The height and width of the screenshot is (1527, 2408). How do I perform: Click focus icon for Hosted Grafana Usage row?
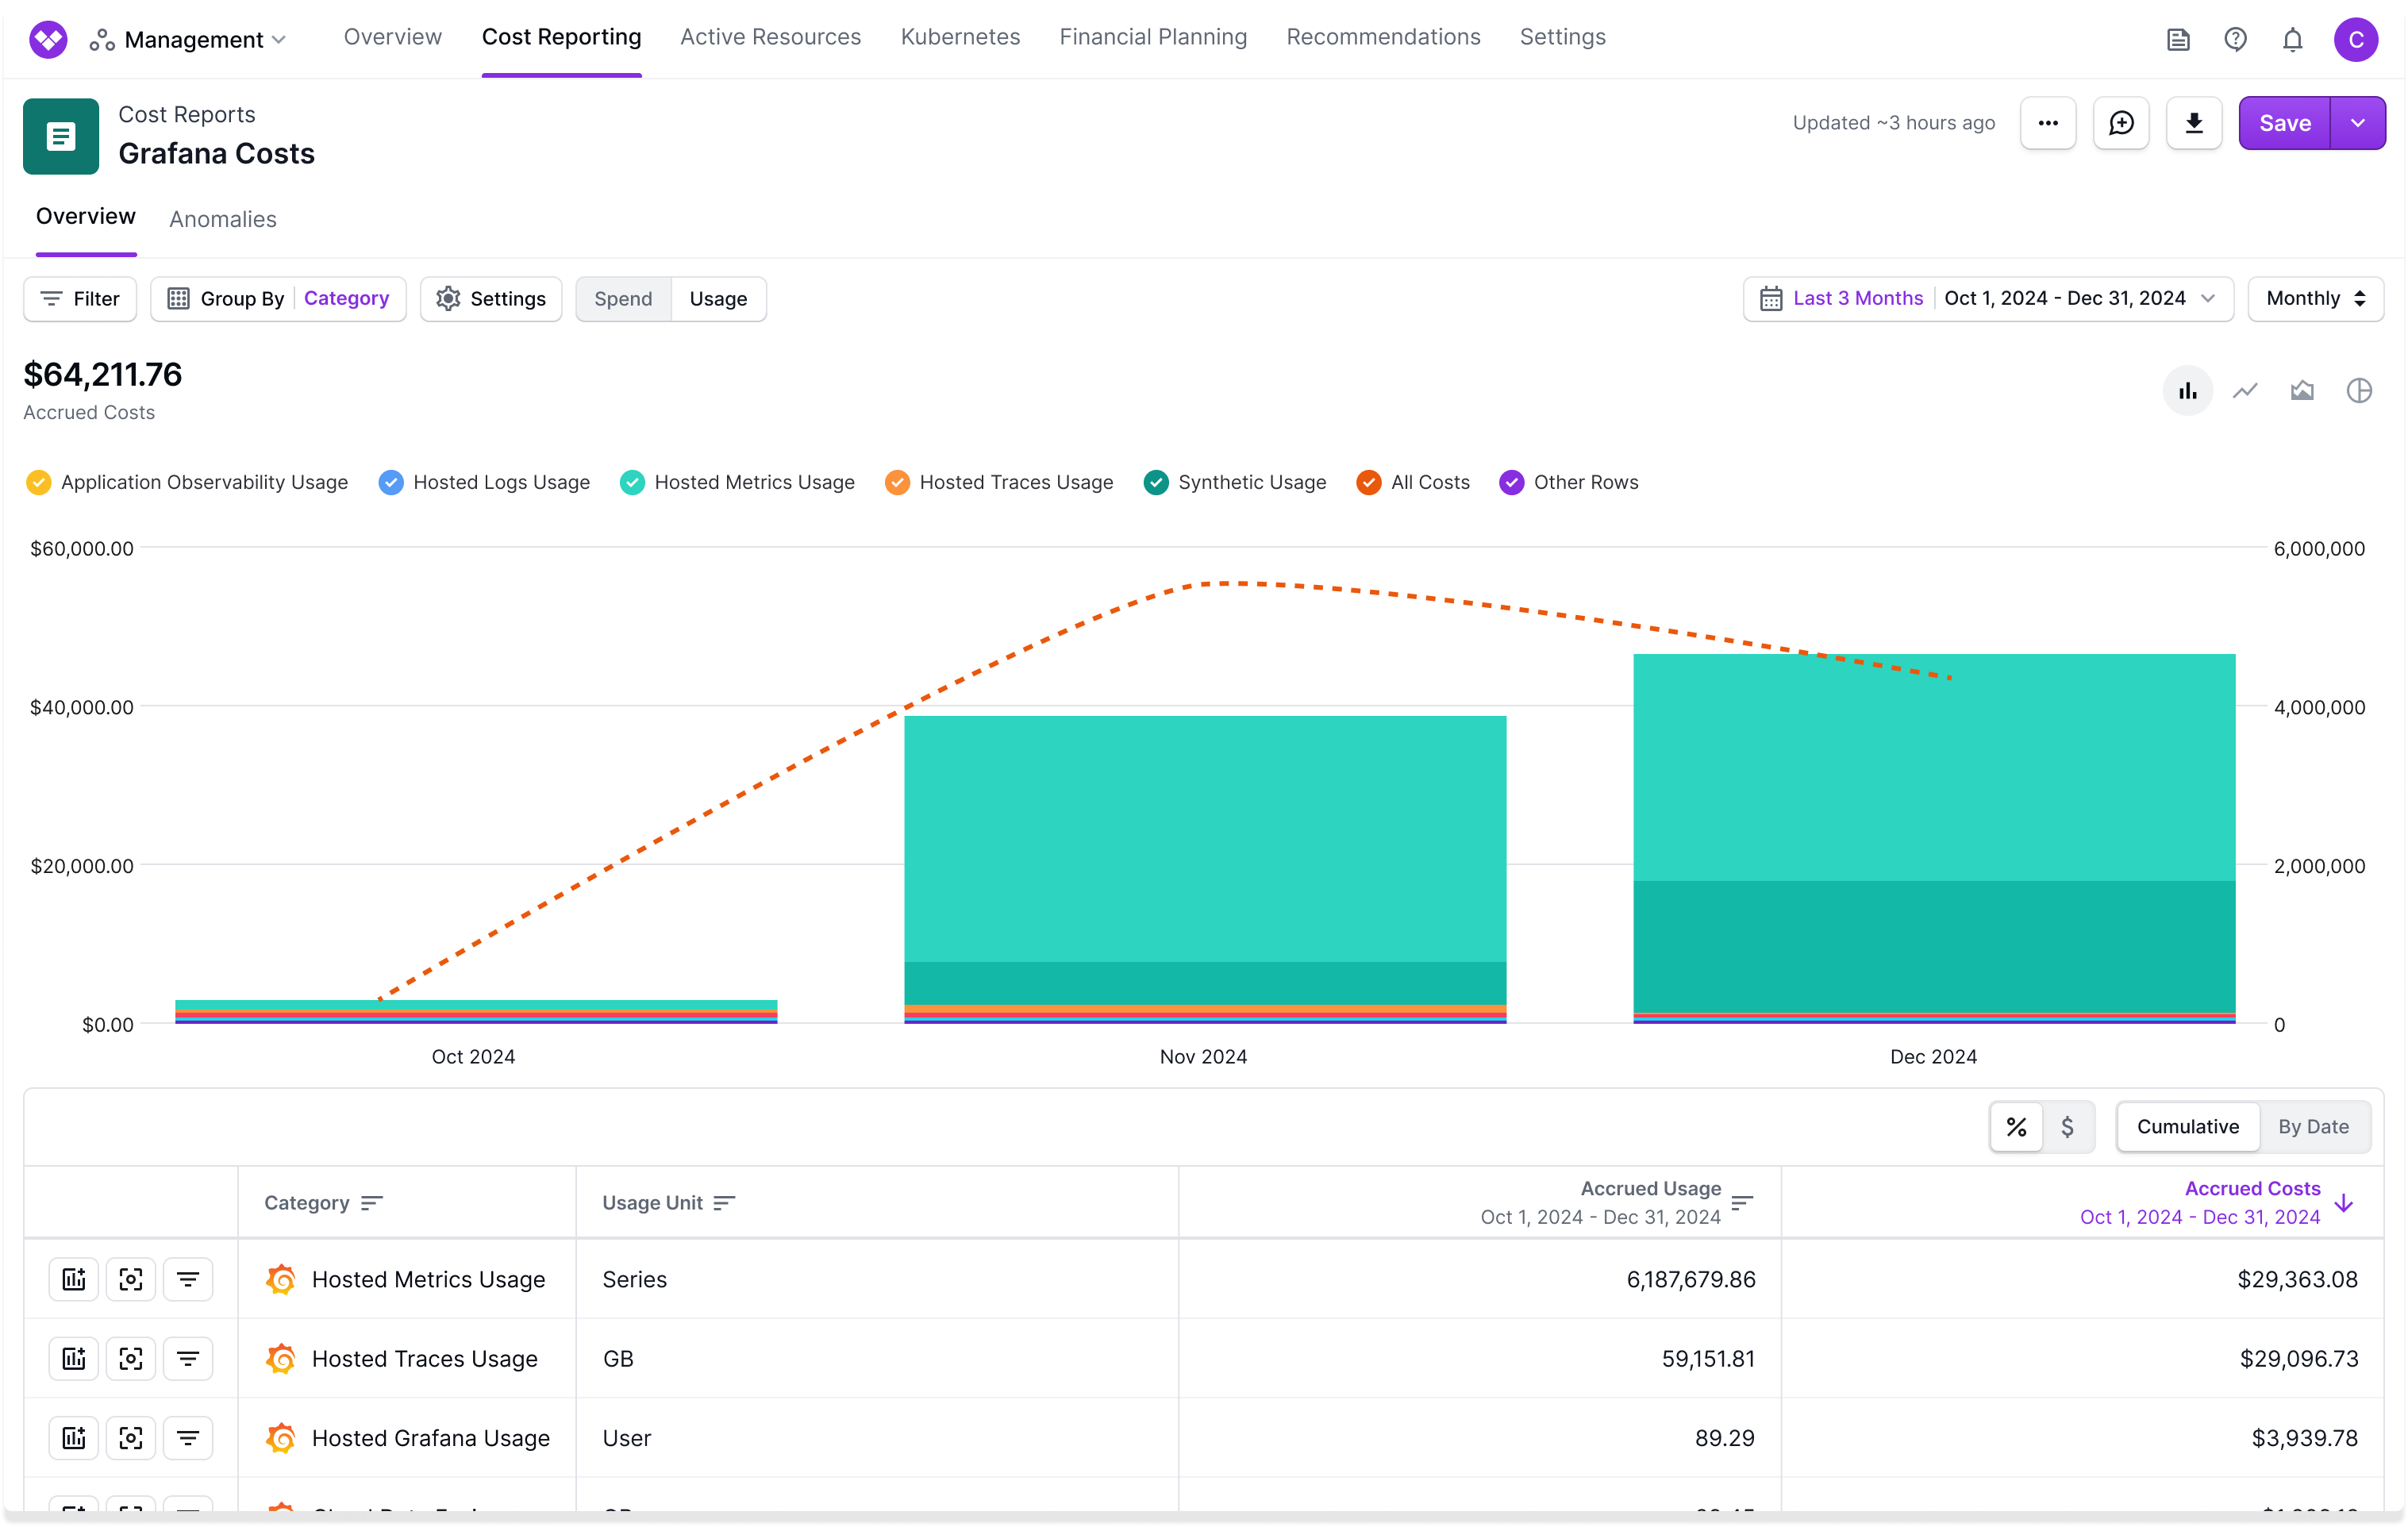131,1438
